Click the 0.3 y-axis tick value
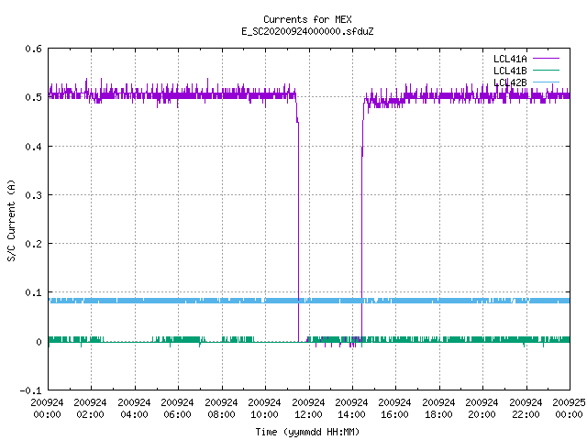Viewport: 587px width, 440px height. (34, 195)
